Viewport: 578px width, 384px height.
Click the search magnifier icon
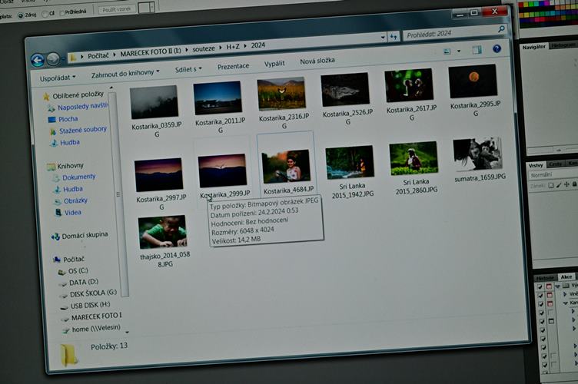pyautogui.click(x=501, y=28)
